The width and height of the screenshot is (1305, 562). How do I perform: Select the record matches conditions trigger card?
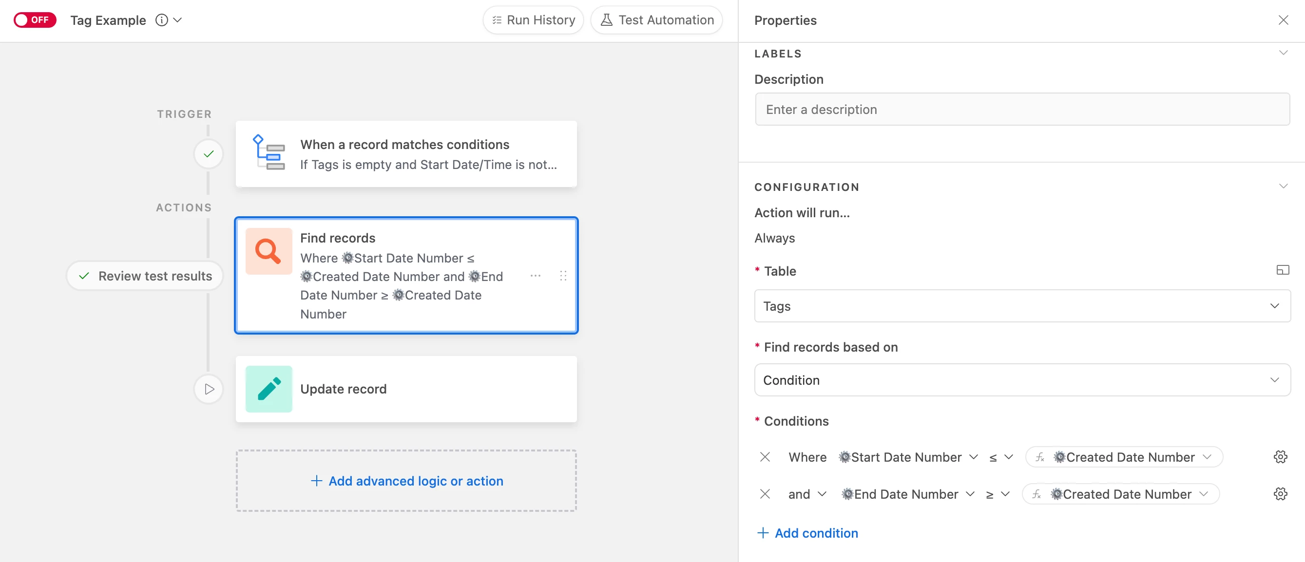(x=406, y=154)
